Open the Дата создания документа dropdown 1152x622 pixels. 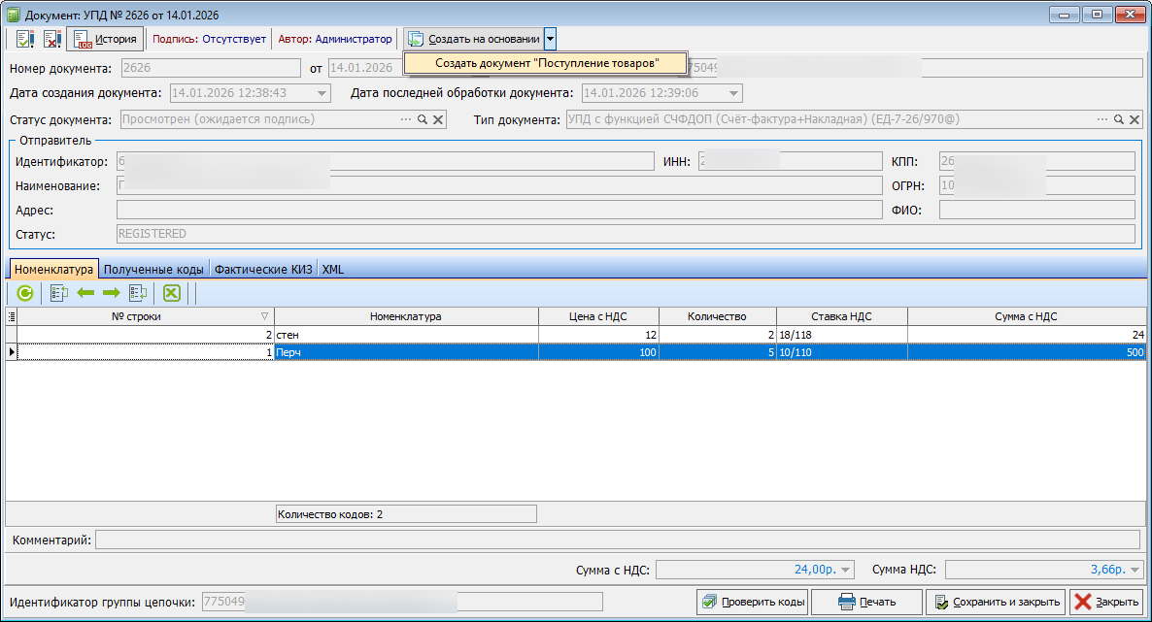(x=322, y=93)
